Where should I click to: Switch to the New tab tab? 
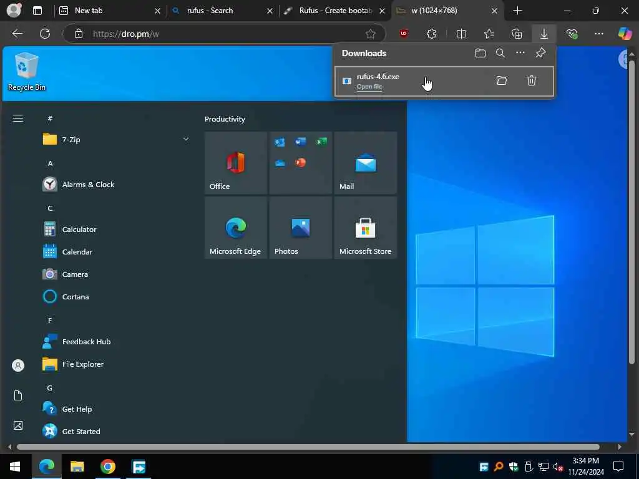[x=109, y=11]
